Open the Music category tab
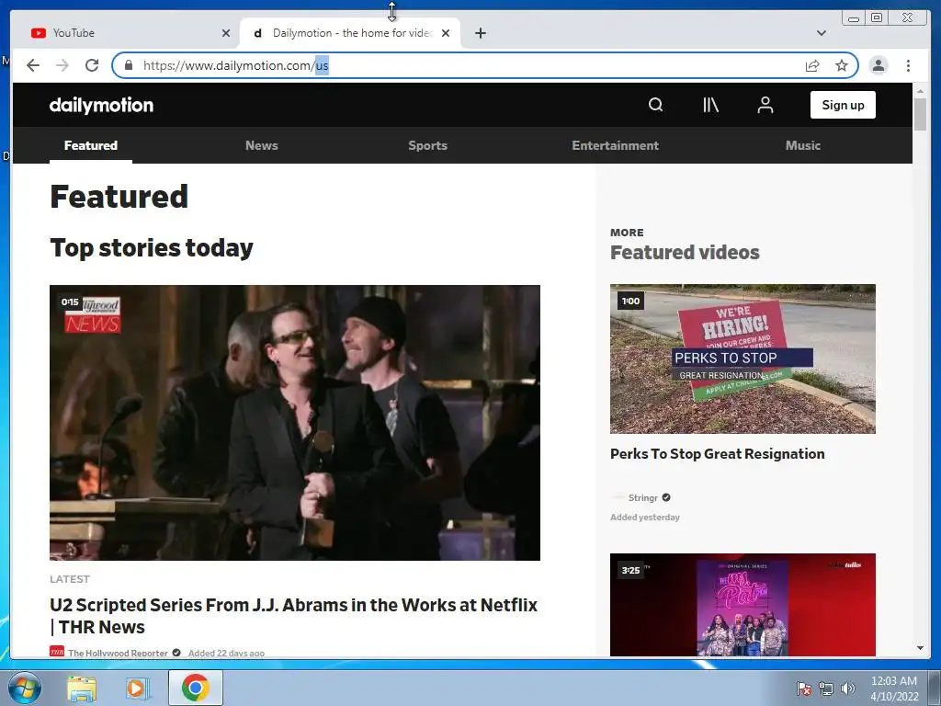The height and width of the screenshot is (706, 941). [x=803, y=145]
